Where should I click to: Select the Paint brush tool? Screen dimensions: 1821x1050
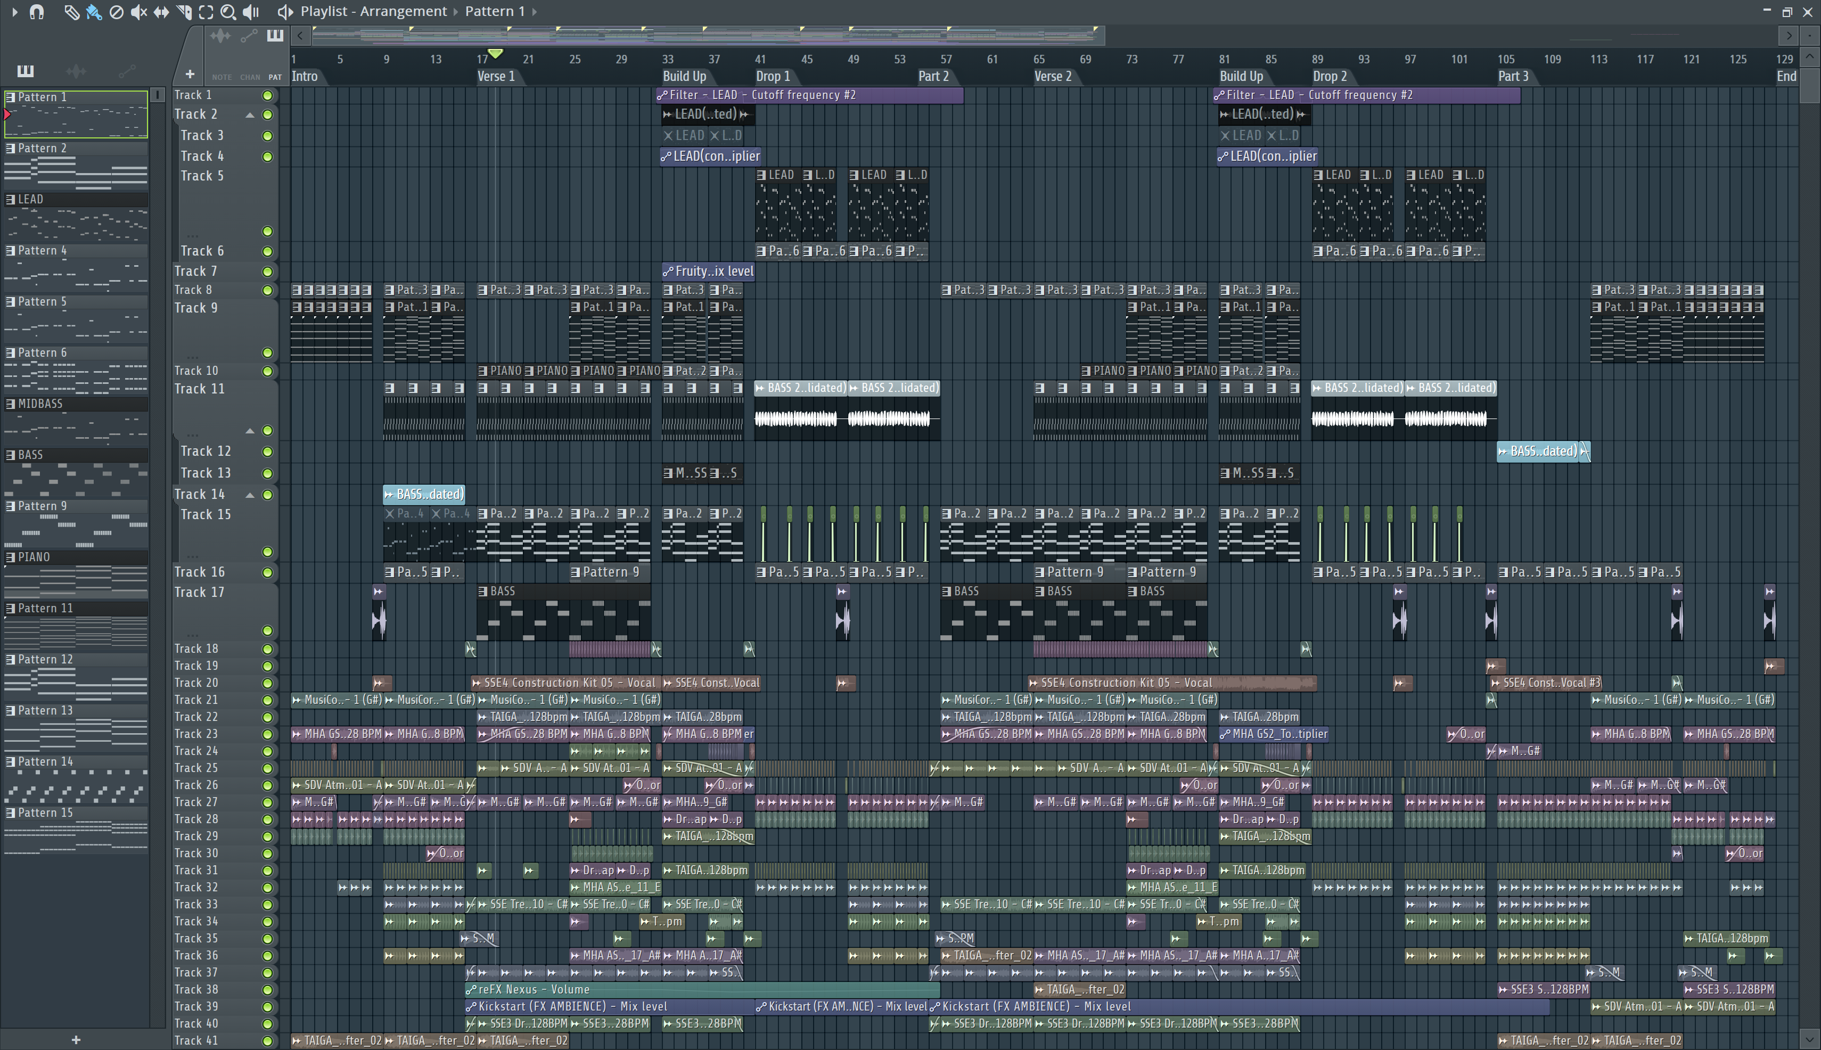(x=94, y=12)
